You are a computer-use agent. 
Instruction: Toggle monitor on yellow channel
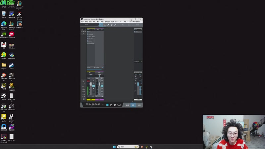point(93,86)
